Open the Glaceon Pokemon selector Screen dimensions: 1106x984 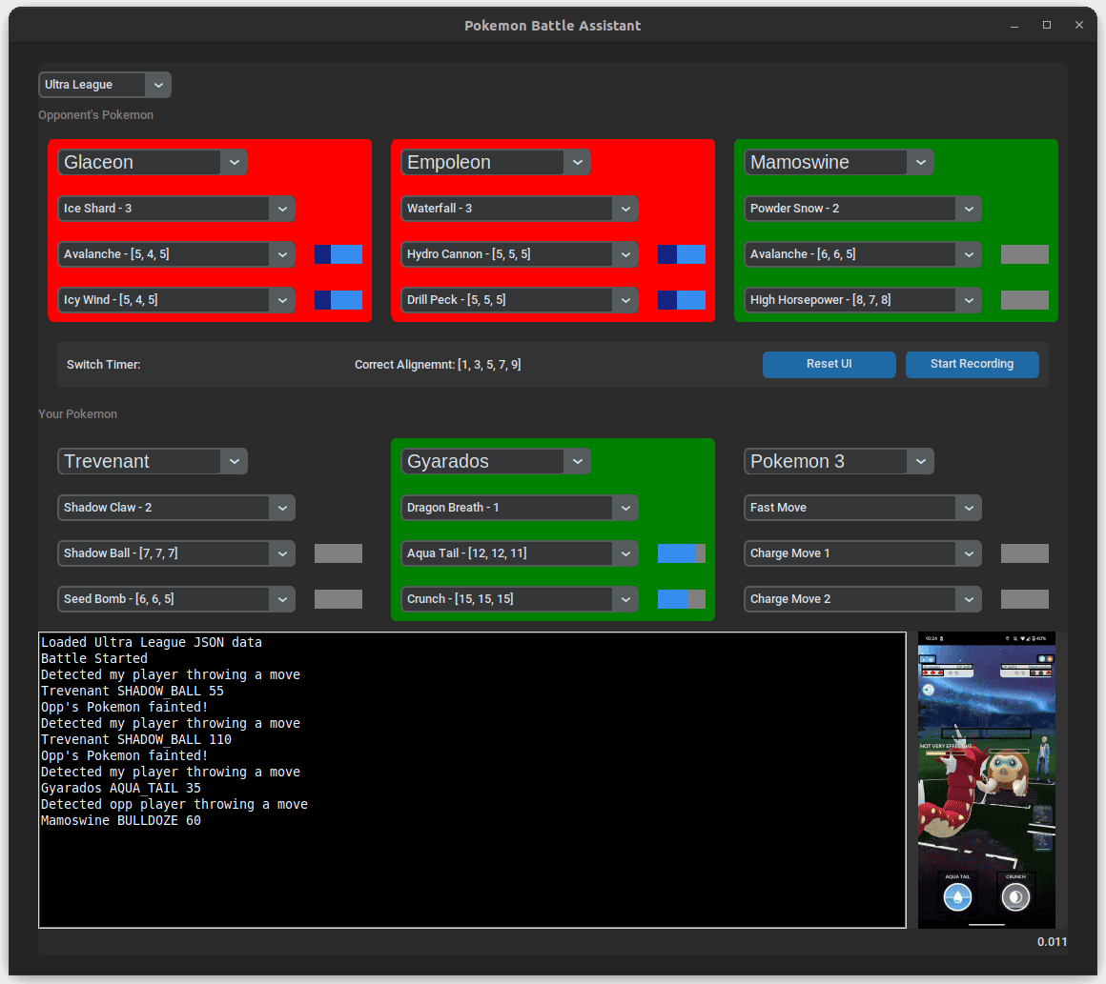coord(153,162)
